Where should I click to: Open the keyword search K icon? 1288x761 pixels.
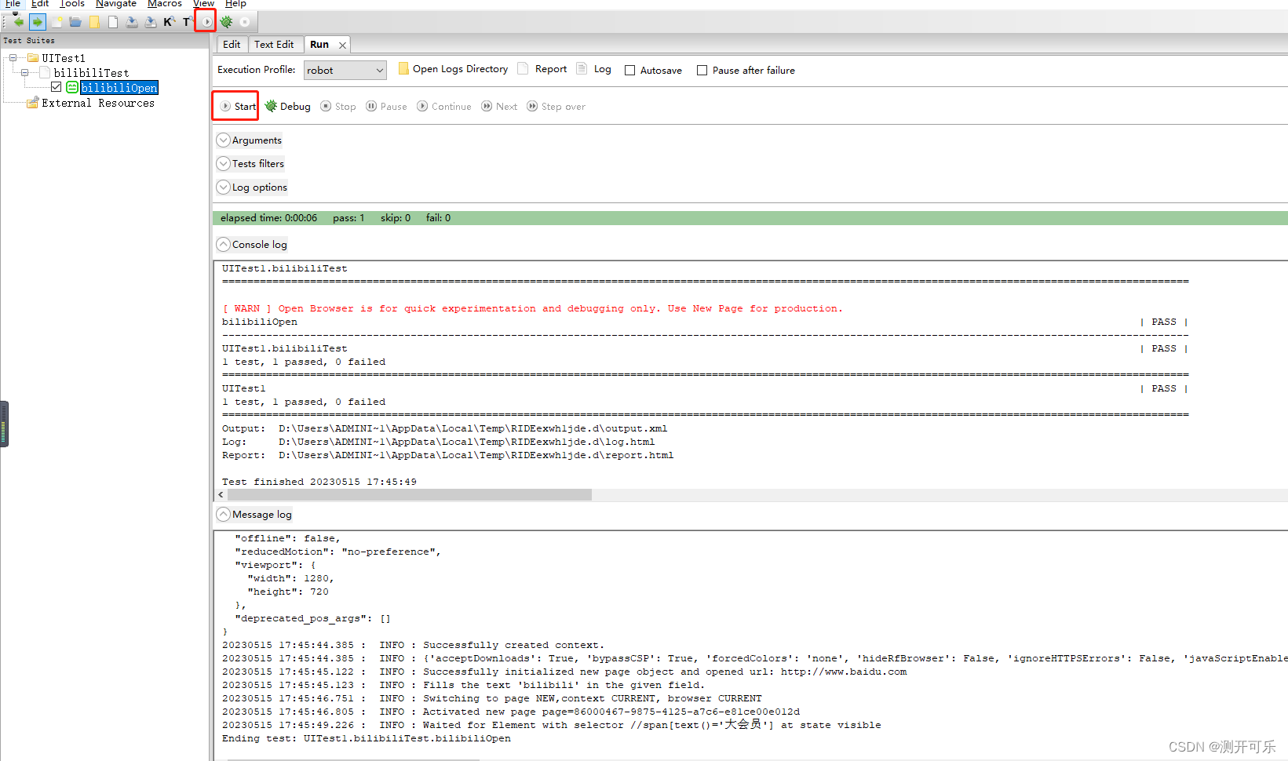(169, 22)
